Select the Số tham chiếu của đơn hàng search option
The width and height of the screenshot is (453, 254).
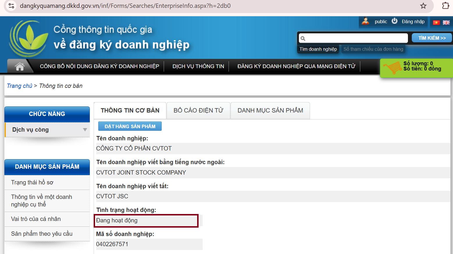coord(373,49)
